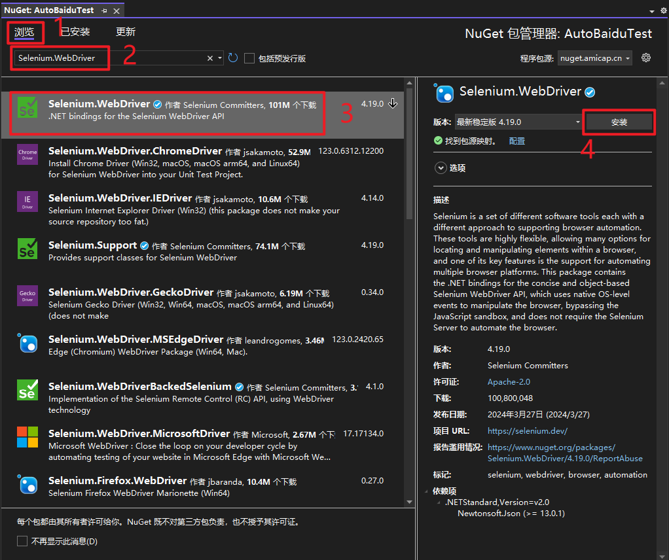This screenshot has width=669, height=560.
Task: Click the verified badge on Selenium.WebDriver list entry
Action: click(x=158, y=105)
